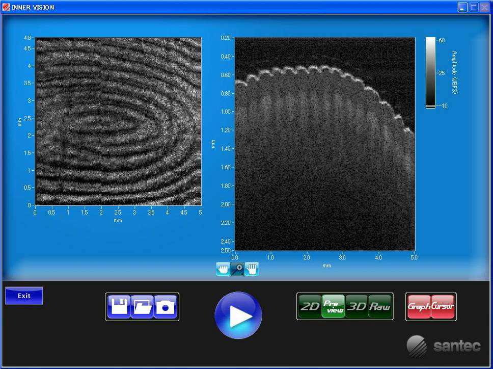Click the fingerprint en-face image
Viewport: 493px width, 369px height.
point(117,120)
